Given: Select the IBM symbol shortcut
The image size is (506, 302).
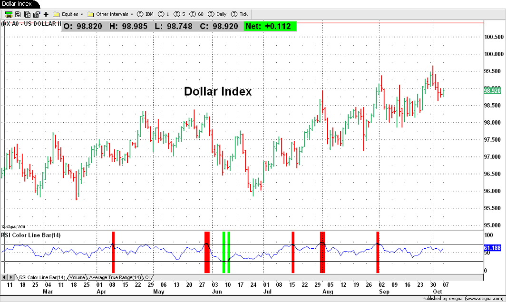Looking at the screenshot, I should [145, 14].
